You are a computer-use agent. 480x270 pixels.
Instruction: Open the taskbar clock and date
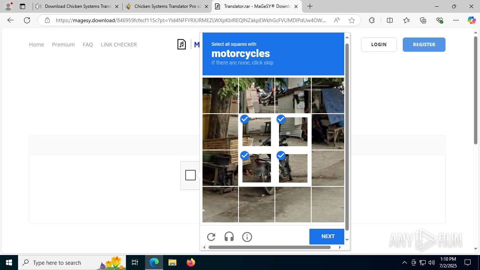pyautogui.click(x=448, y=262)
